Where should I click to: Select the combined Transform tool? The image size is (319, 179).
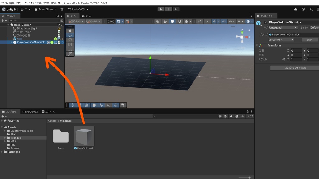(x=70, y=54)
